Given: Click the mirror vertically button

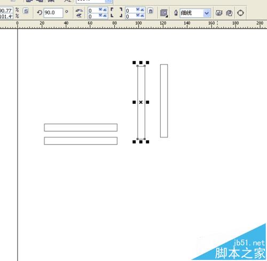Looking at the screenshot, I should pyautogui.click(x=79, y=16).
